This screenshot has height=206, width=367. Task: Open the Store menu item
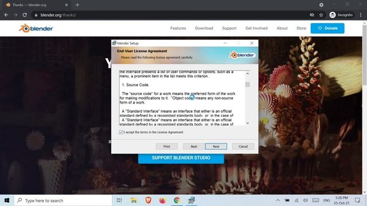[301, 28]
